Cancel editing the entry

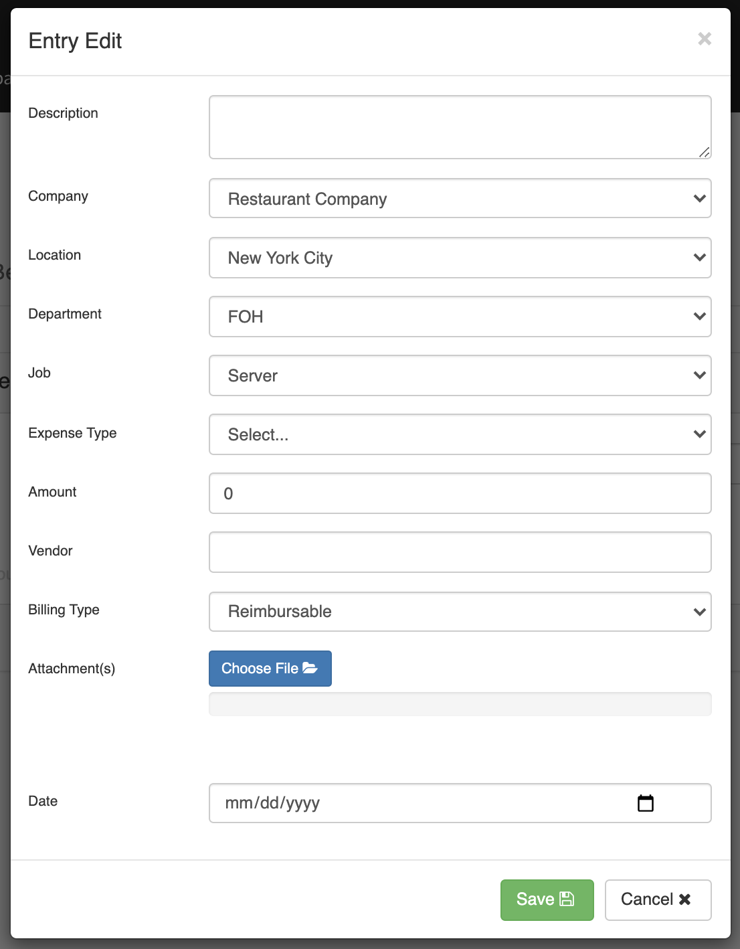657,899
